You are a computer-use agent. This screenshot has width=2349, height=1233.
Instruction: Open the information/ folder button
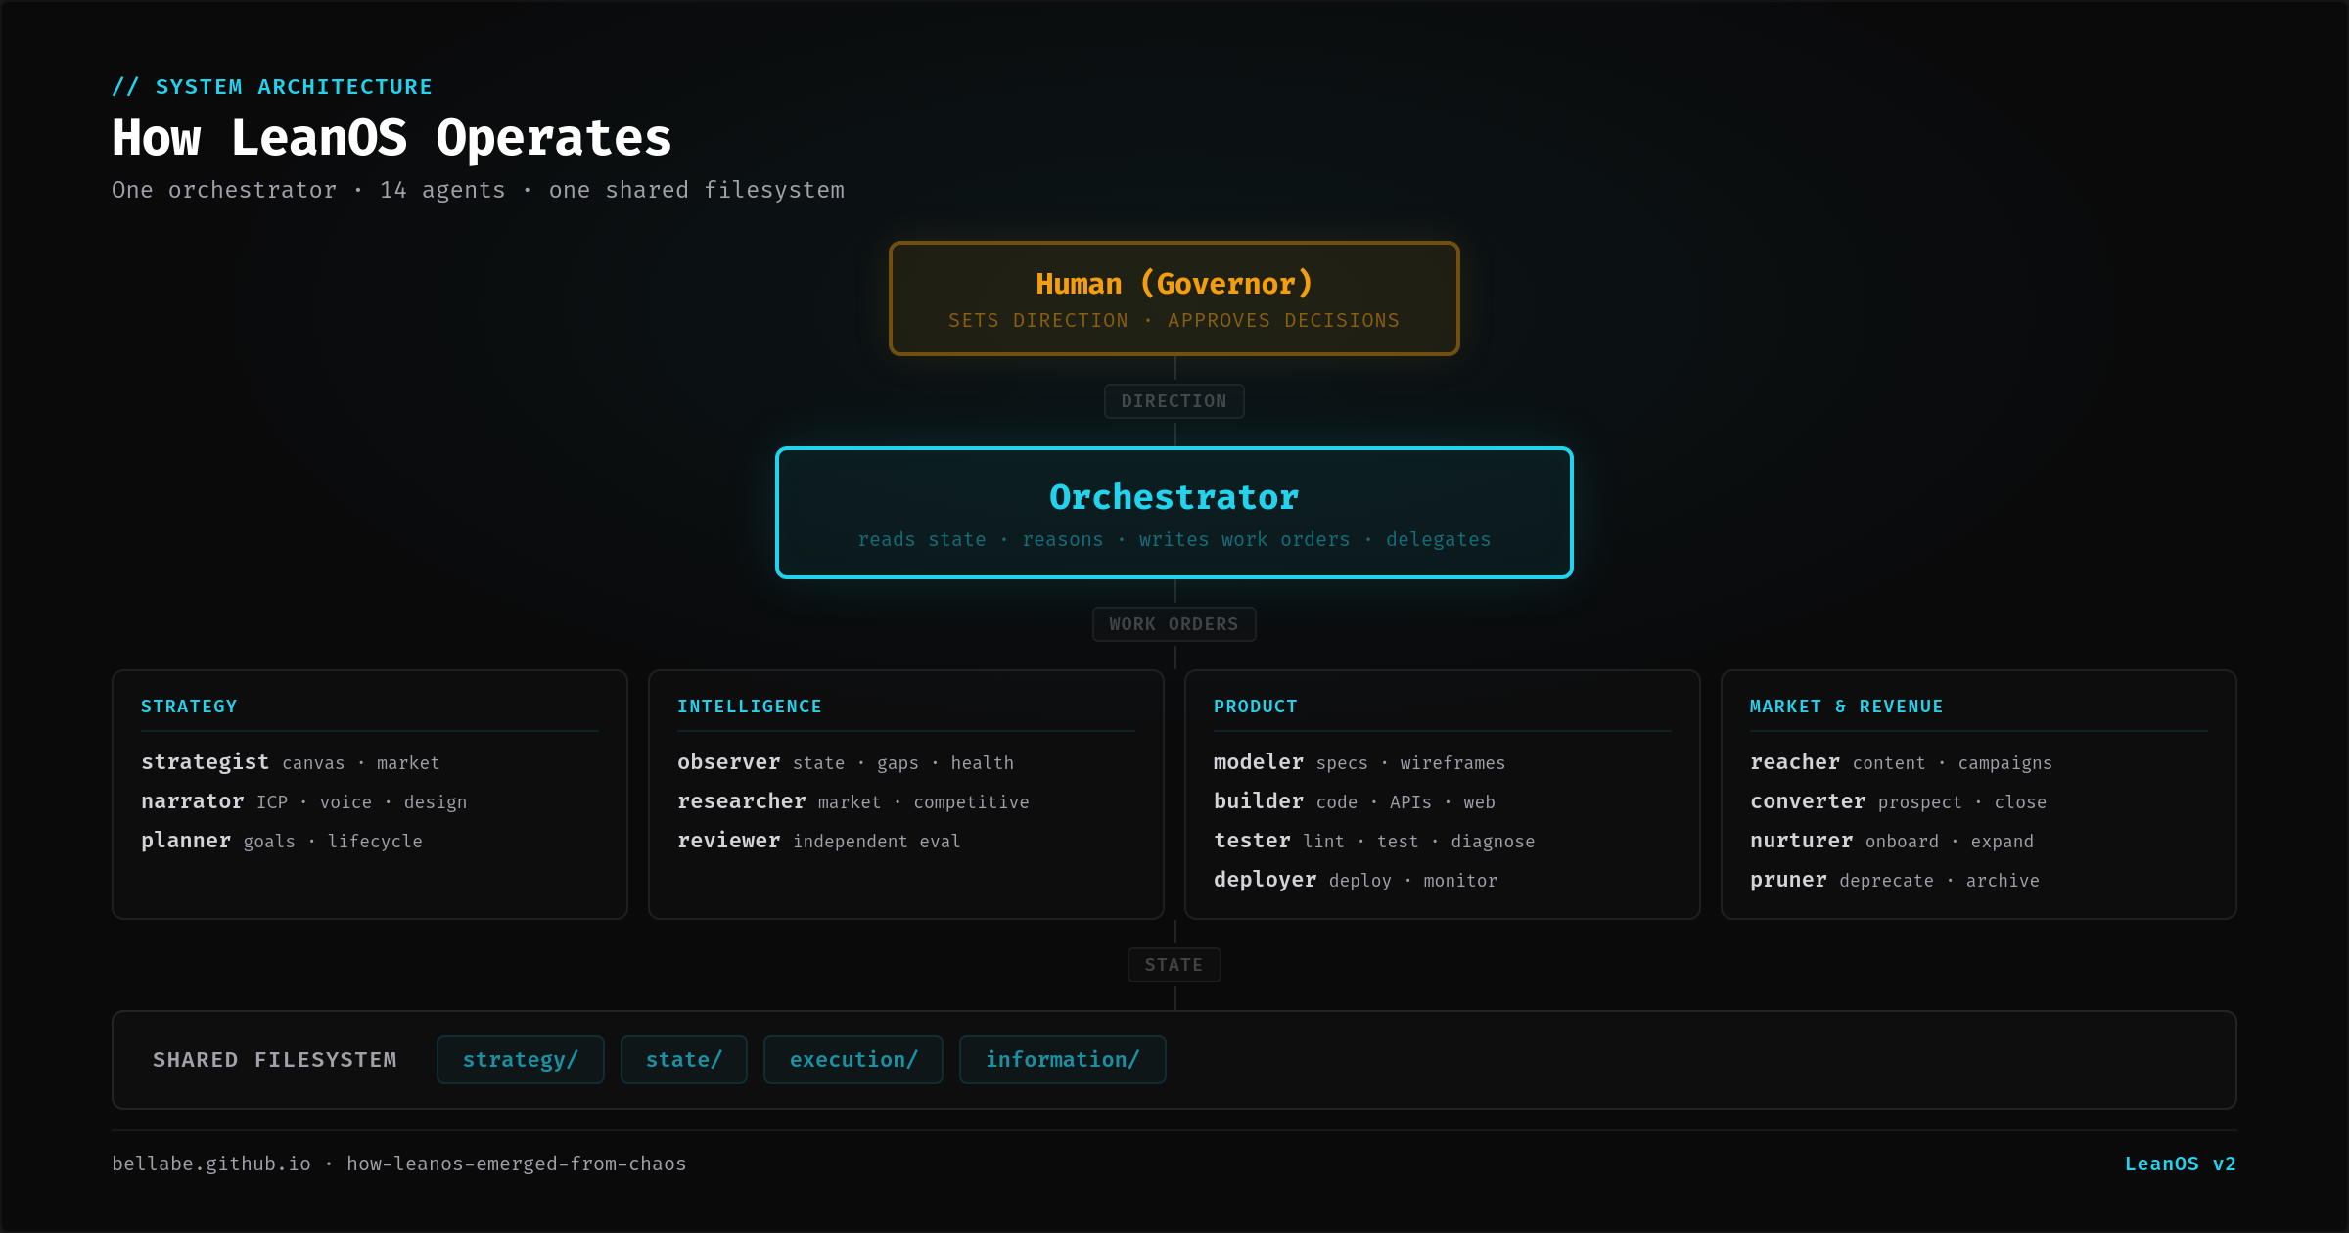point(1062,1059)
